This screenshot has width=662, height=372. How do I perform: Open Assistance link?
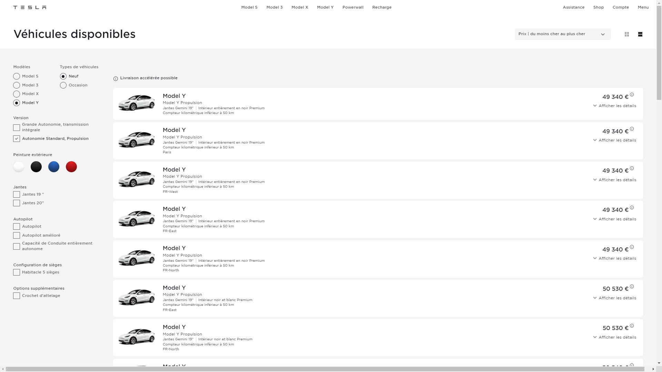(x=573, y=7)
